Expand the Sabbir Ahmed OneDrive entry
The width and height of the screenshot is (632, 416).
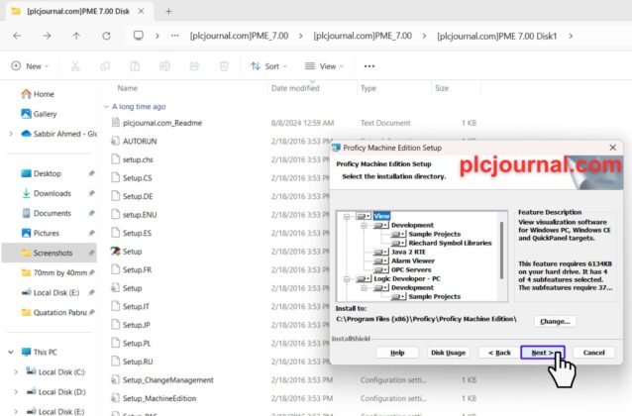pyautogui.click(x=10, y=134)
